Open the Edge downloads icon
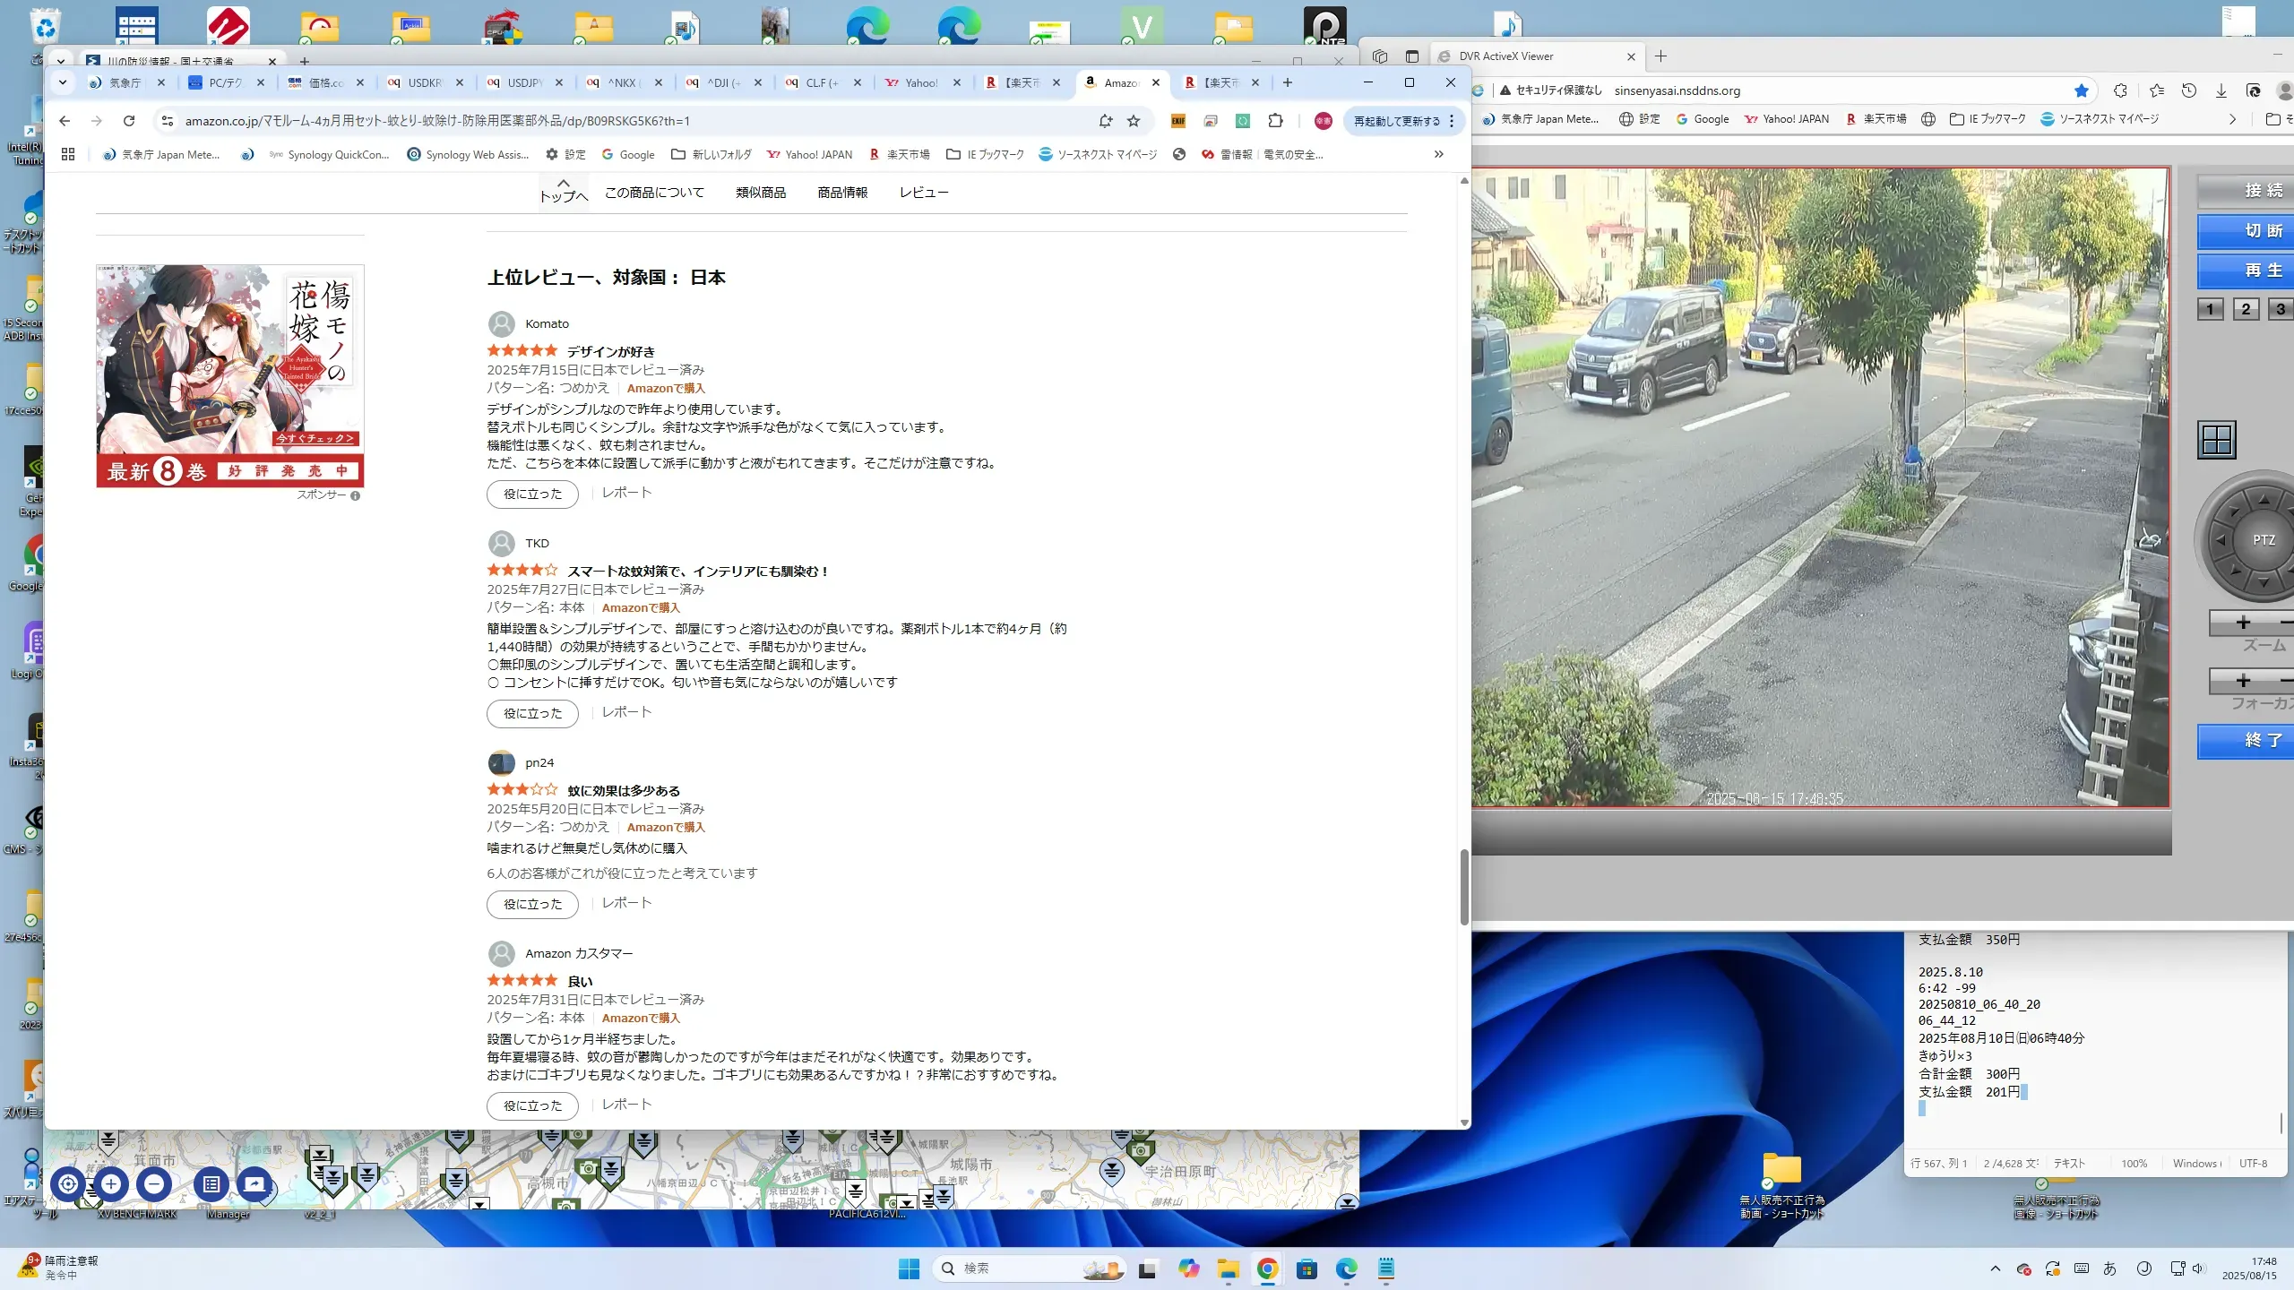The width and height of the screenshot is (2294, 1290). pos(2221,90)
